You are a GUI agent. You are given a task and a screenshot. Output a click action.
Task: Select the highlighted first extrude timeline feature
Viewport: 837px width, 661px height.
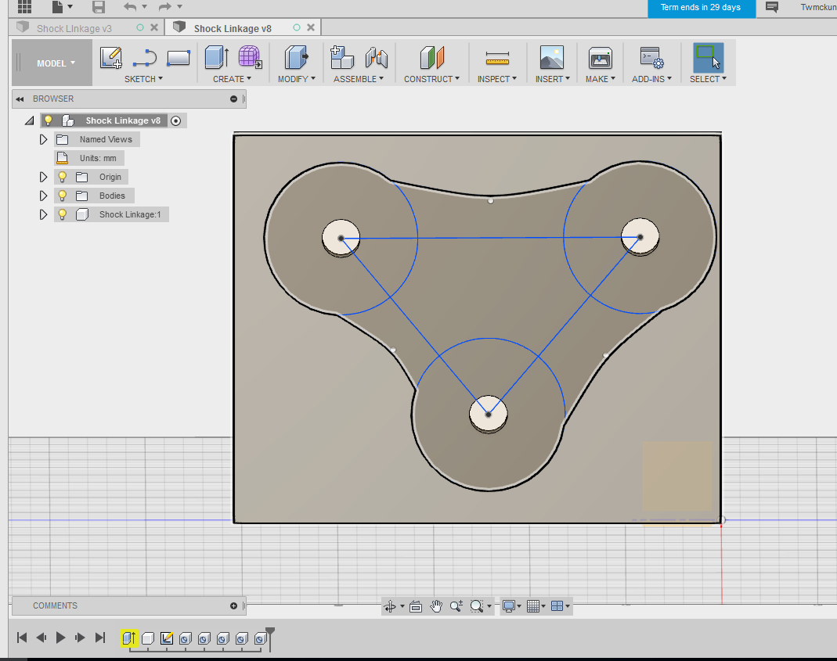(129, 638)
